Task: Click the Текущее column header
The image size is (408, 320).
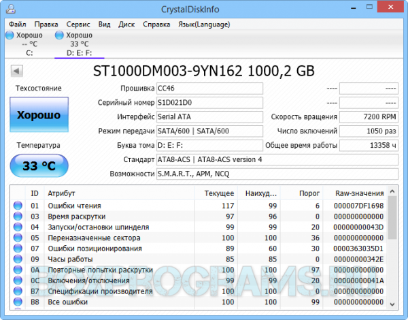Action: (x=216, y=193)
